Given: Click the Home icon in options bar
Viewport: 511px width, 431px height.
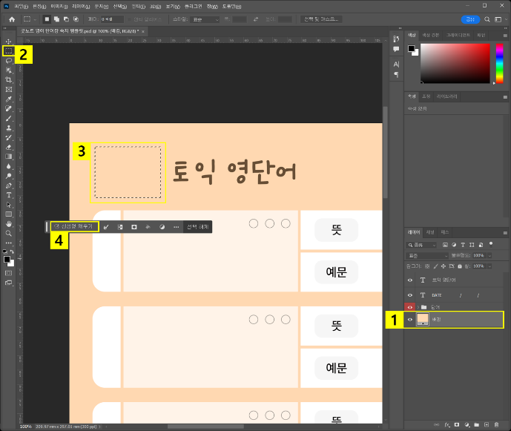Looking at the screenshot, I should pyautogui.click(x=12, y=19).
